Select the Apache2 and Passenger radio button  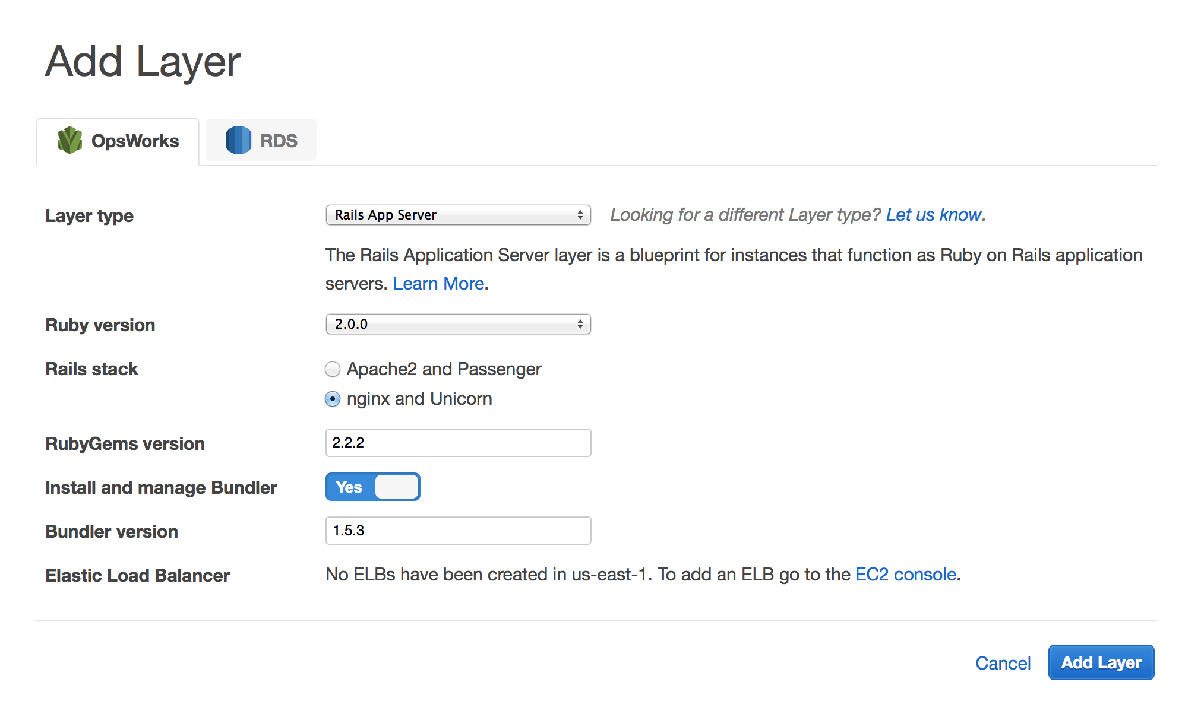333,369
